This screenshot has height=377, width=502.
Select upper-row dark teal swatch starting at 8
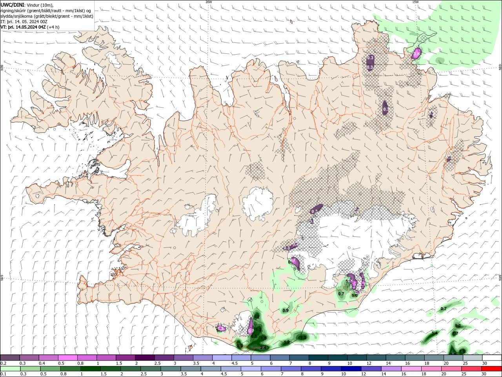coord(318,358)
